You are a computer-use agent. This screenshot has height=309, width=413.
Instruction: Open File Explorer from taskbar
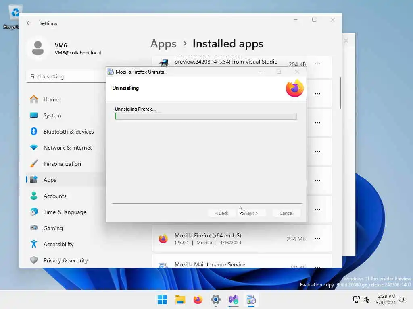(x=180, y=299)
